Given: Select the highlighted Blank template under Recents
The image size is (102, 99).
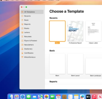Looking at the screenshot, I should 57,31.
